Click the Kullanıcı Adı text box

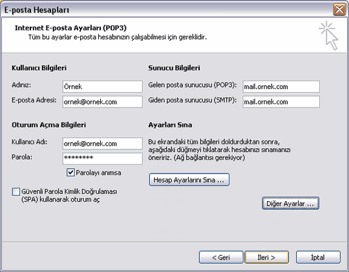tap(103, 144)
